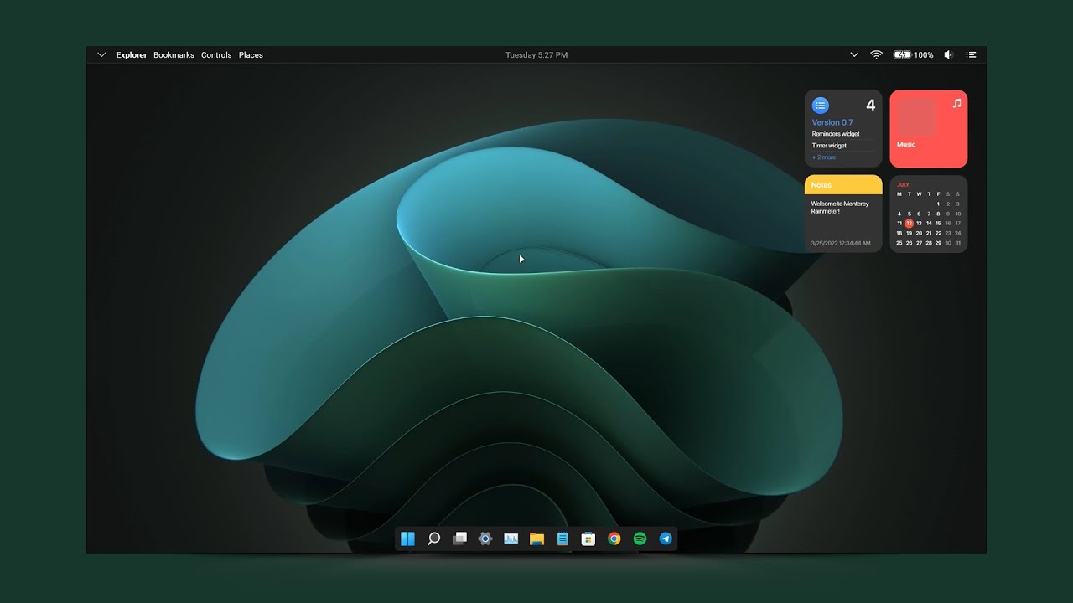This screenshot has width=1073, height=603.
Task: Open the Search magnifier in taskbar
Action: (433, 539)
